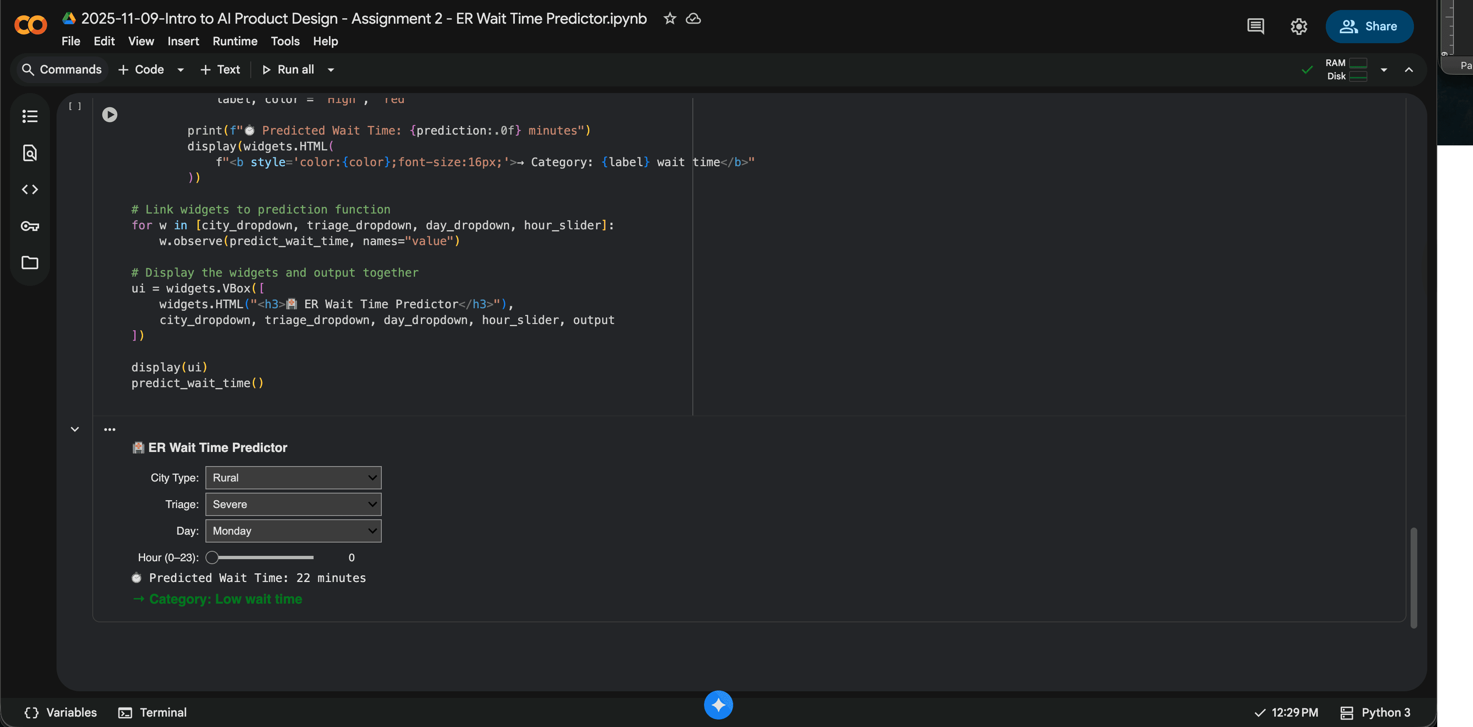Screen dimensions: 1473x727
Task: Run the code cell
Action: 109,115
